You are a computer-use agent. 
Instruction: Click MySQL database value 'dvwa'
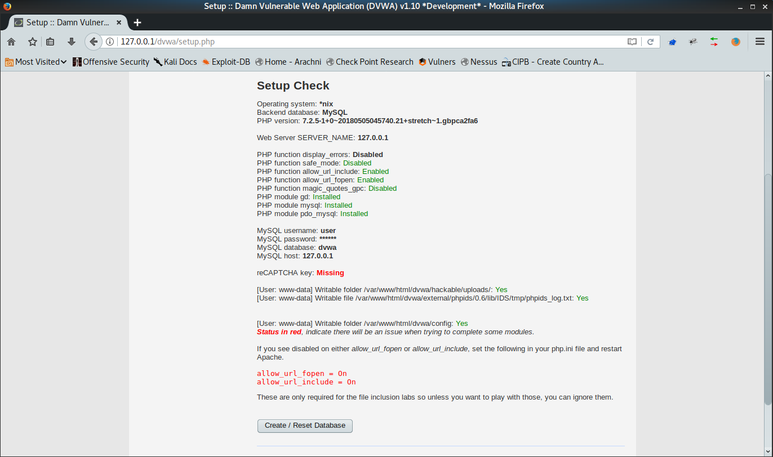click(327, 248)
